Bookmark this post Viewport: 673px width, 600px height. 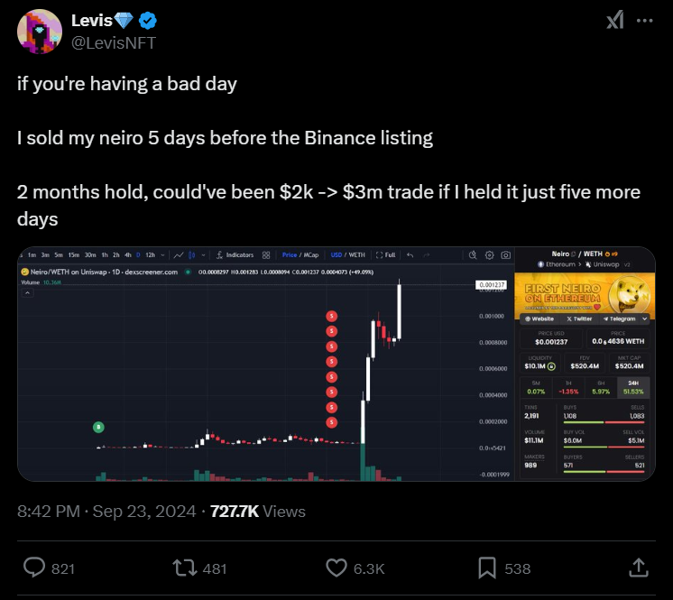(487, 568)
